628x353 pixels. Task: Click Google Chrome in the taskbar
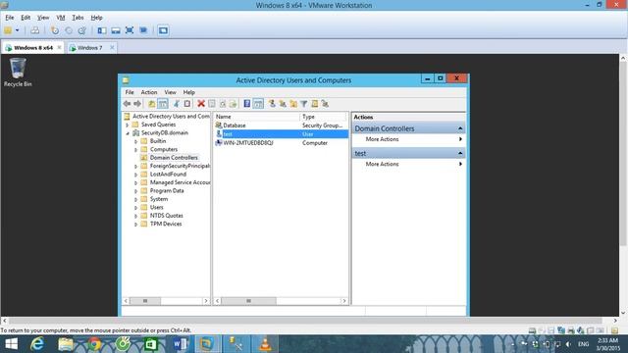[94, 344]
